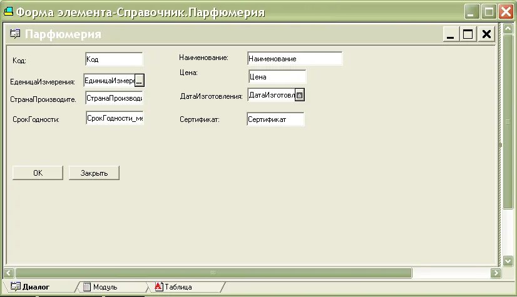Switch to the Модуль tab

(x=105, y=287)
